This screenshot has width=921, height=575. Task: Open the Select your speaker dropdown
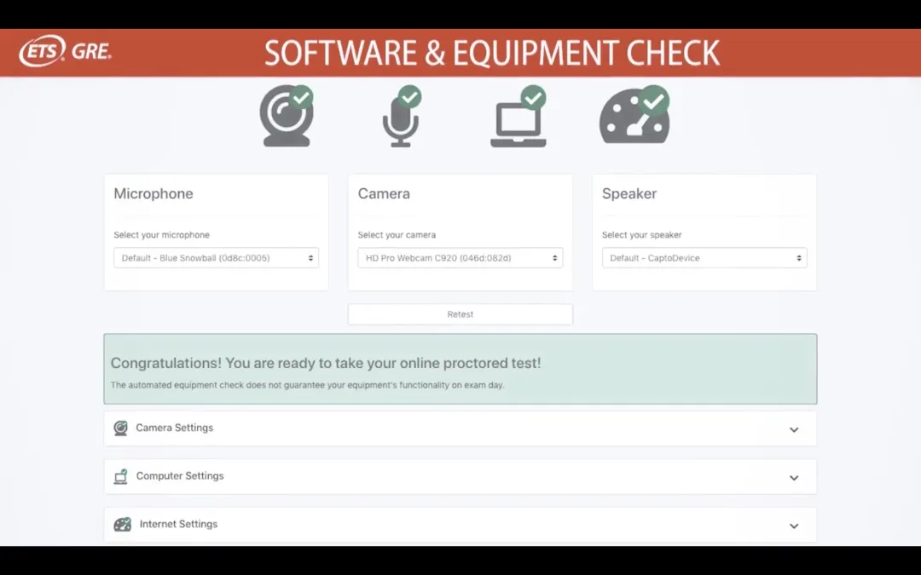click(704, 258)
